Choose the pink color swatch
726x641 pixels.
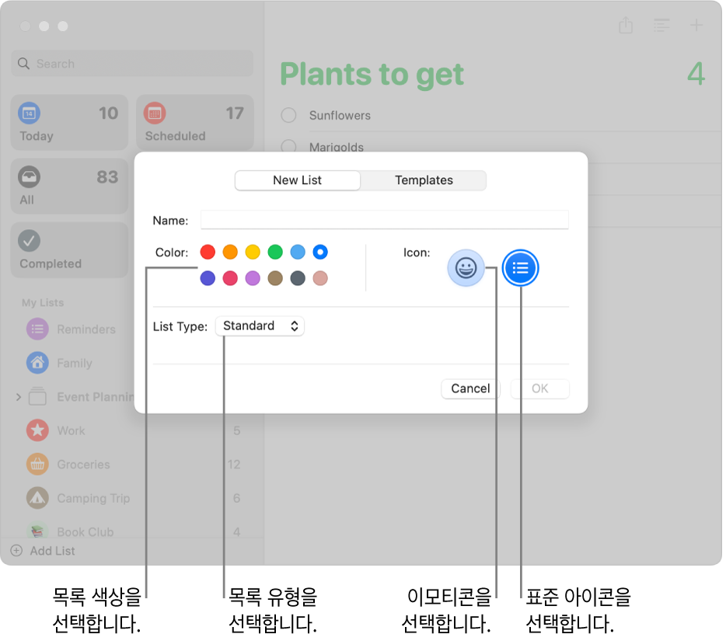click(230, 278)
